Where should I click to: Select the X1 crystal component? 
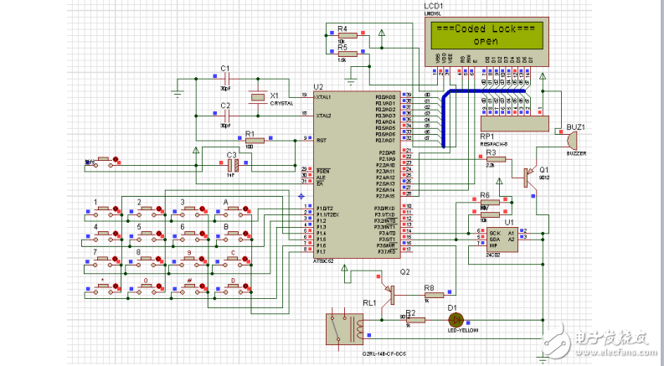[x=259, y=98]
